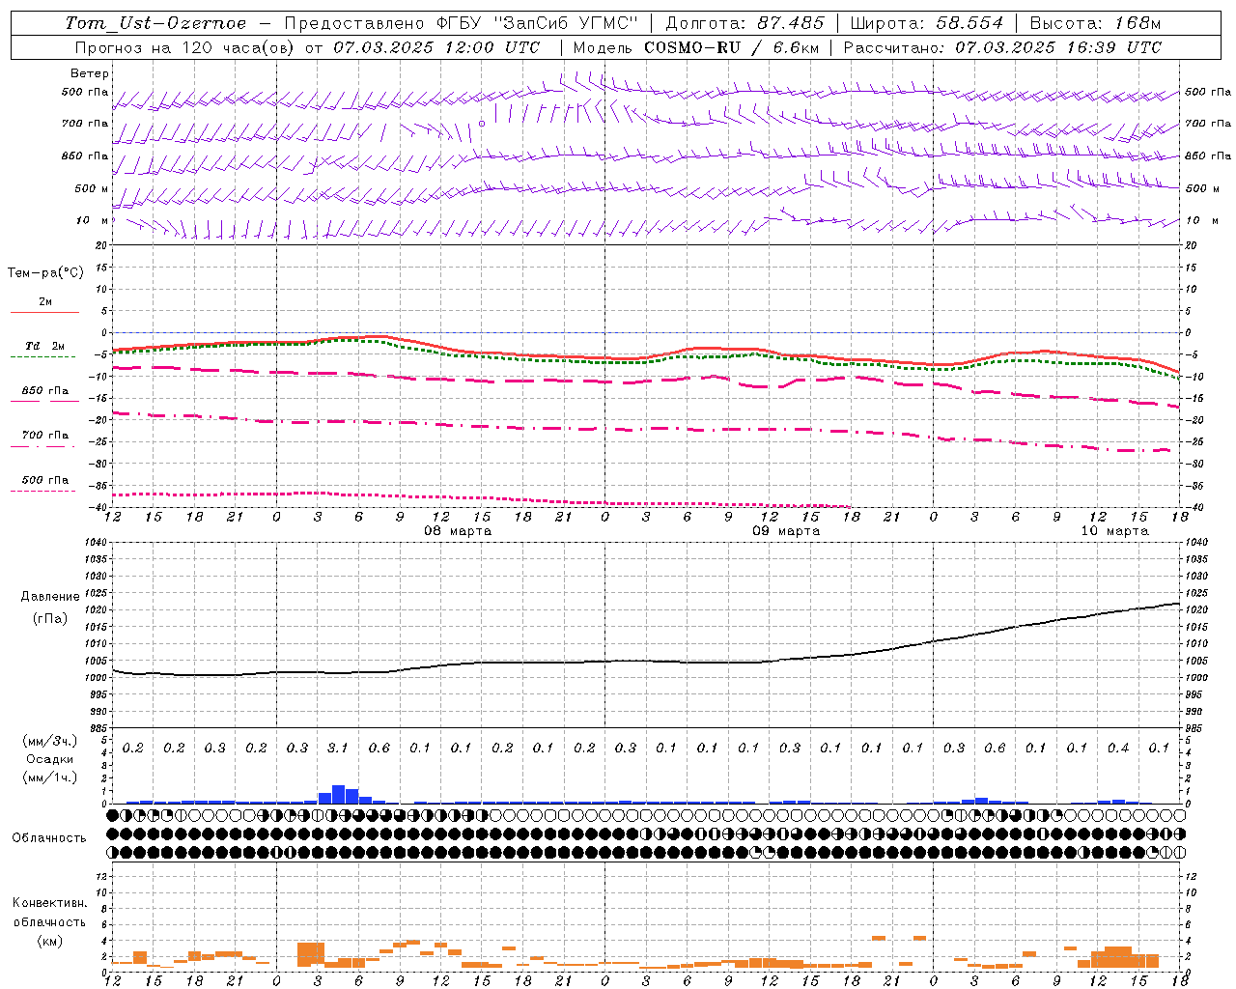Viewport: 1236px width, 989px height.
Task: Click the 'Облачность' cloud cover label
Action: click(x=49, y=838)
